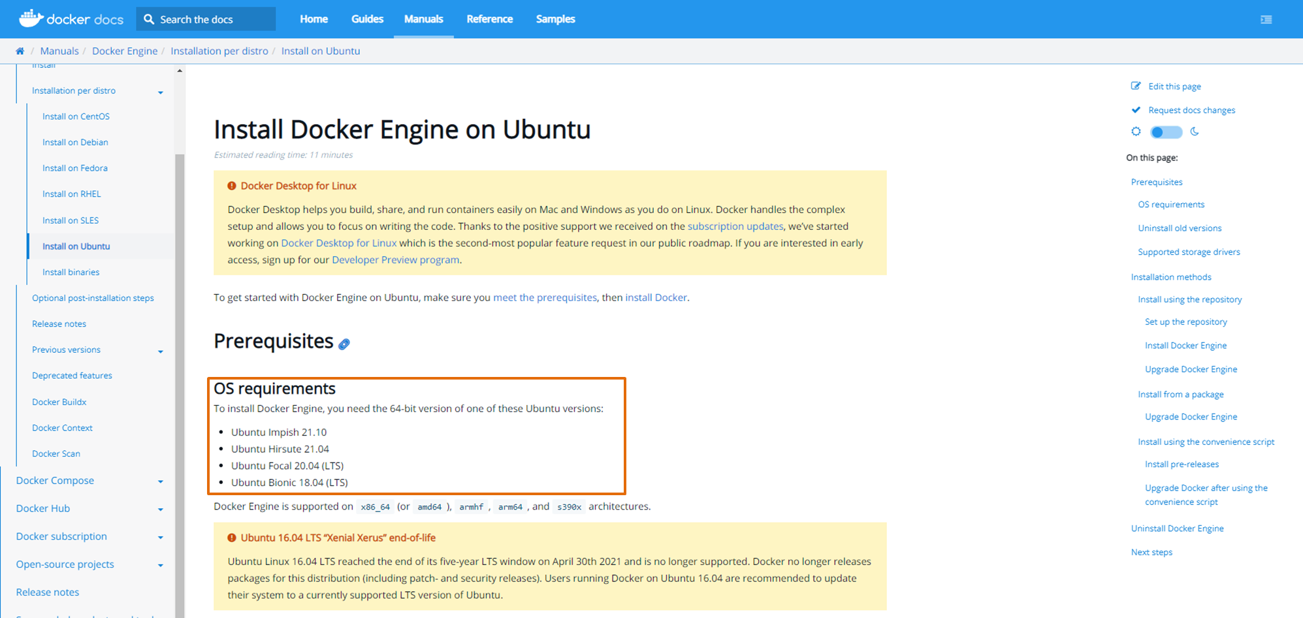Viewport: 1303px width, 618px height.
Task: Click Request docs changes link
Action: [x=1192, y=110]
